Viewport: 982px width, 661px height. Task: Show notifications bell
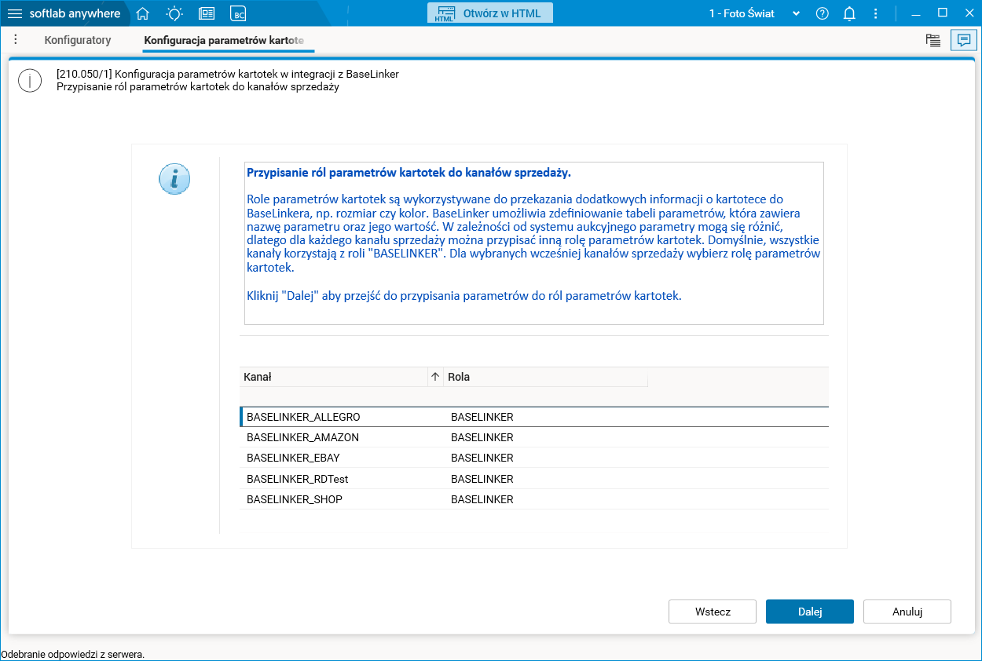point(849,13)
